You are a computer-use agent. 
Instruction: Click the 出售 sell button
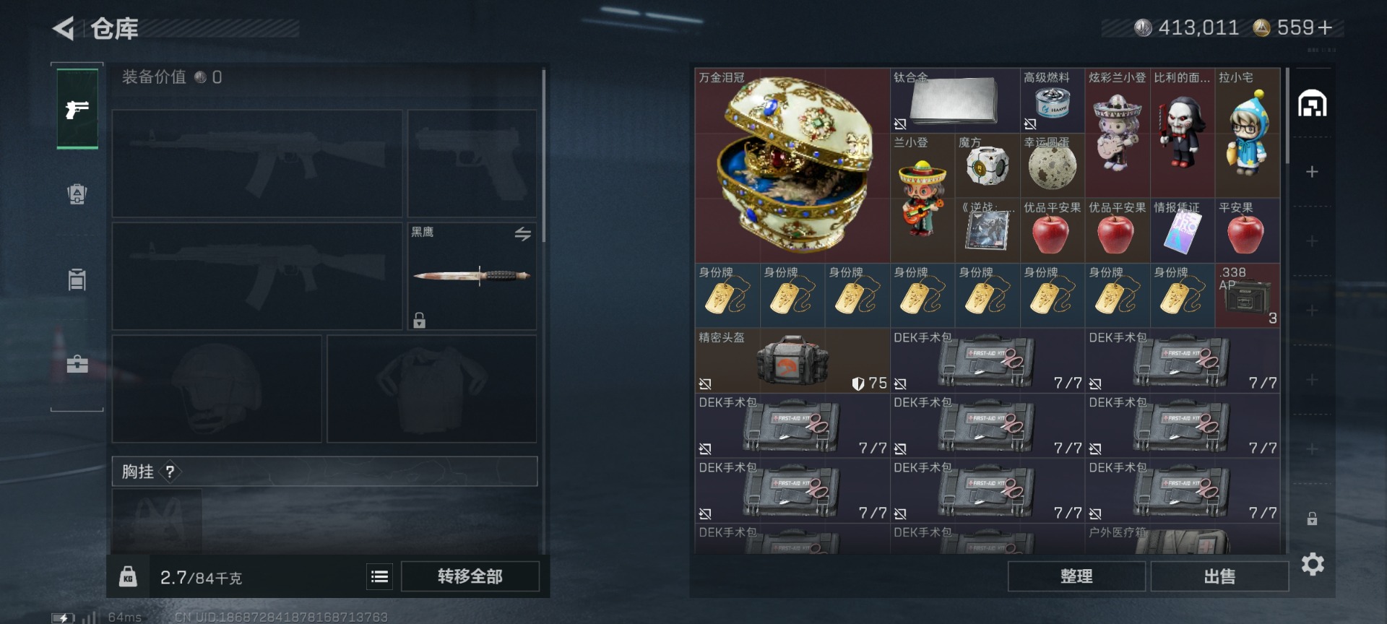coord(1219,576)
